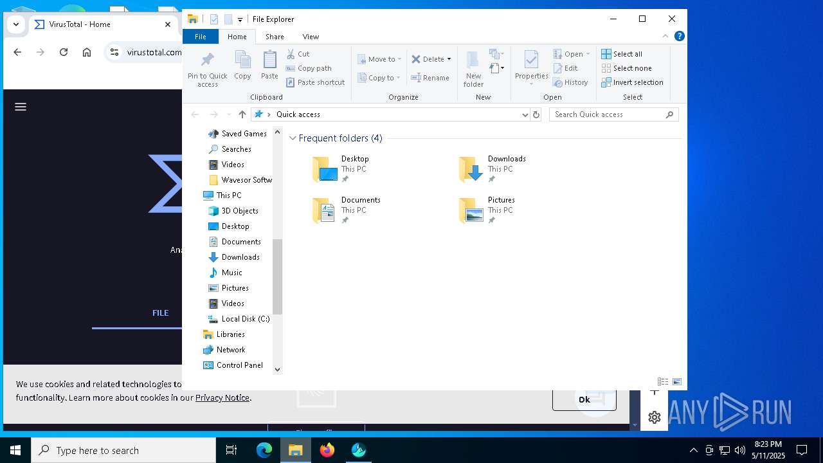Viewport: 823px width, 463px height.
Task: Click the Windows Start button
Action: pos(15,450)
